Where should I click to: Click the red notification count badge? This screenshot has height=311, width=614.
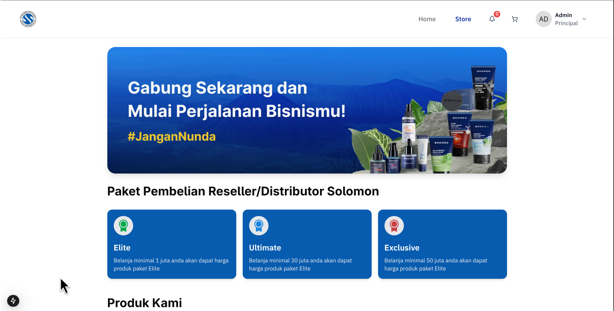[x=497, y=14]
